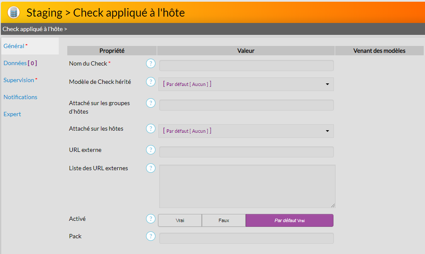The height and width of the screenshot is (254, 425).
Task: Click the Nom du Check text field
Action: (246, 66)
